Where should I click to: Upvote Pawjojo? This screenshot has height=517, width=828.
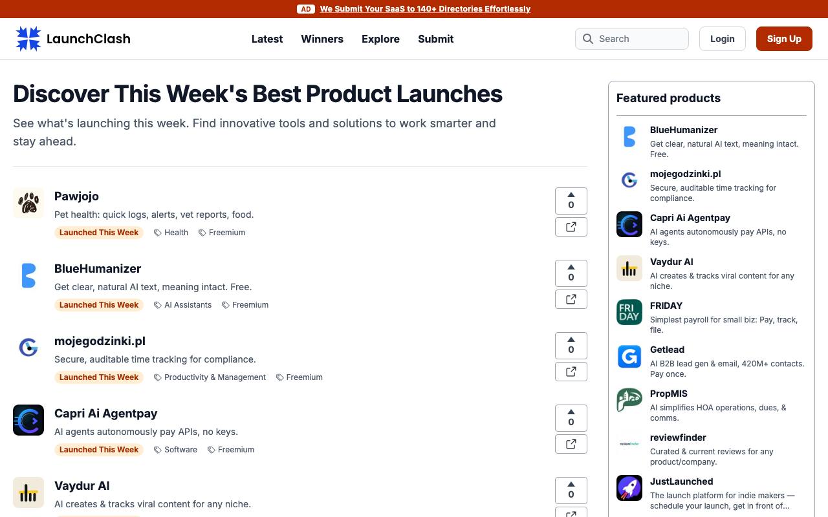571,200
